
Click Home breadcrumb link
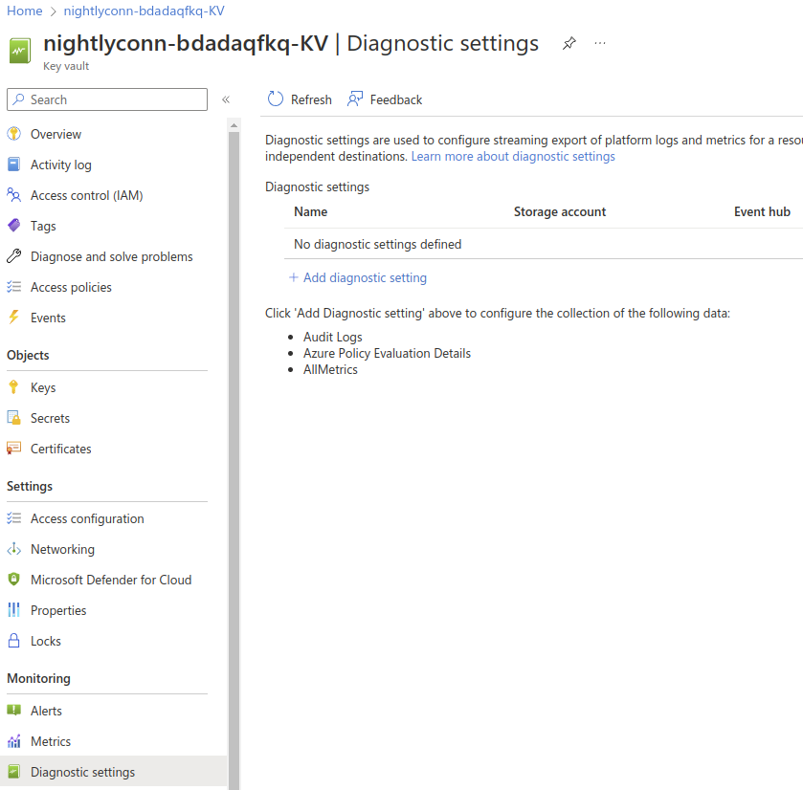24,11
